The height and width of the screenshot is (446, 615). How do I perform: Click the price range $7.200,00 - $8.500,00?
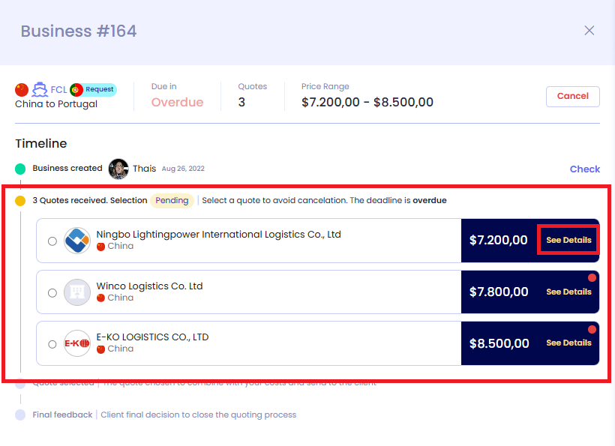(367, 102)
